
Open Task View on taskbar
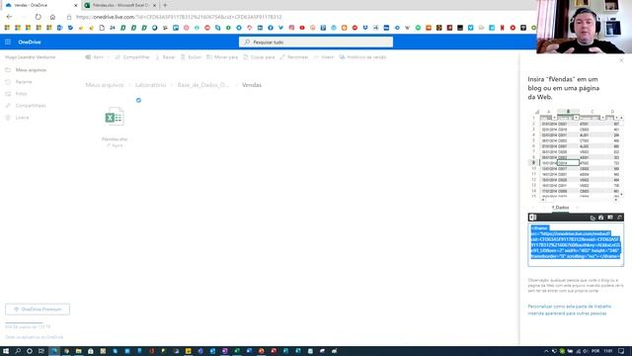point(41,351)
